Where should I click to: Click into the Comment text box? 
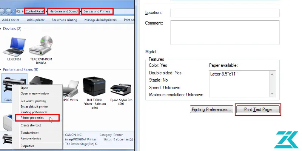click(x=225, y=32)
